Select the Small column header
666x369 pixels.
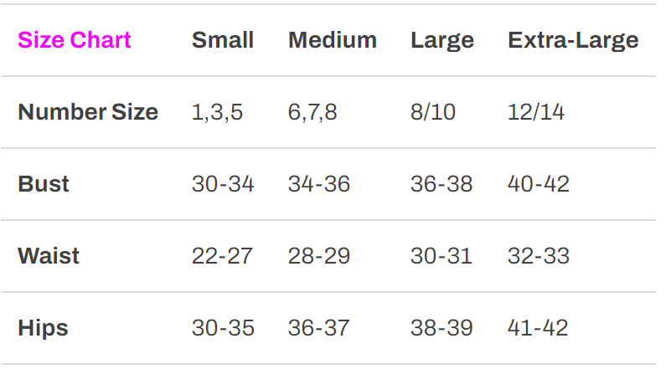[x=223, y=40]
